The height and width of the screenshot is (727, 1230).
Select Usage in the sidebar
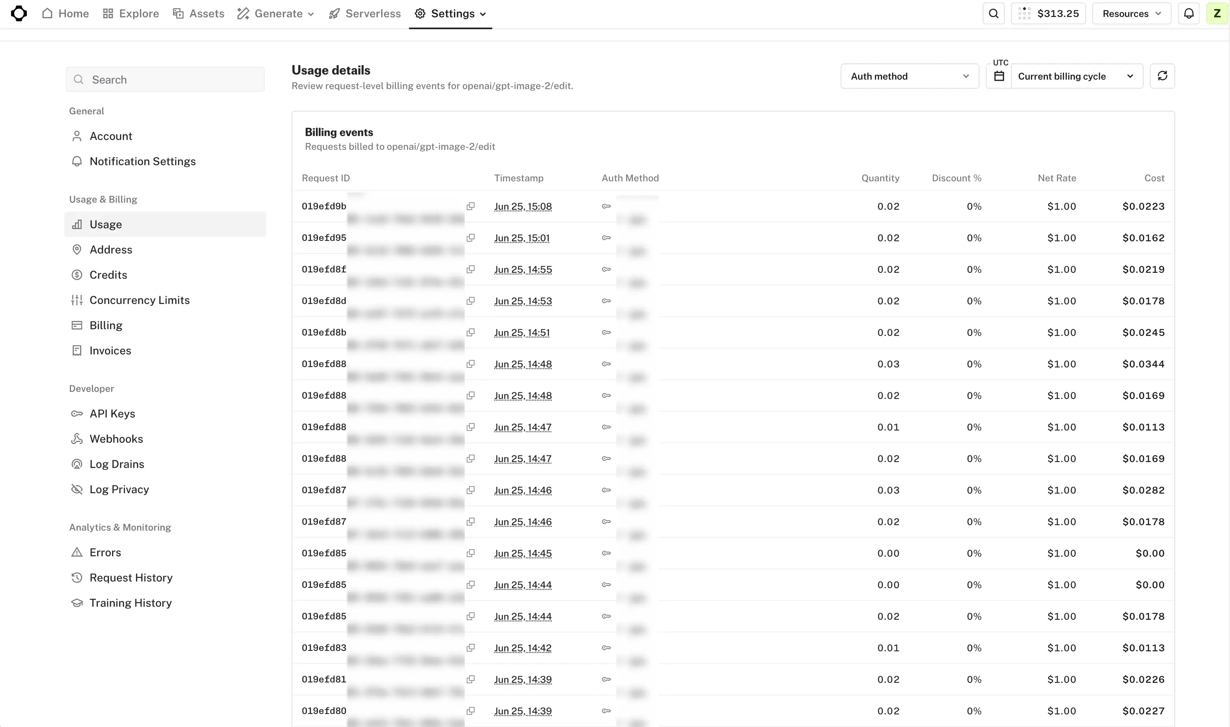coord(165,224)
